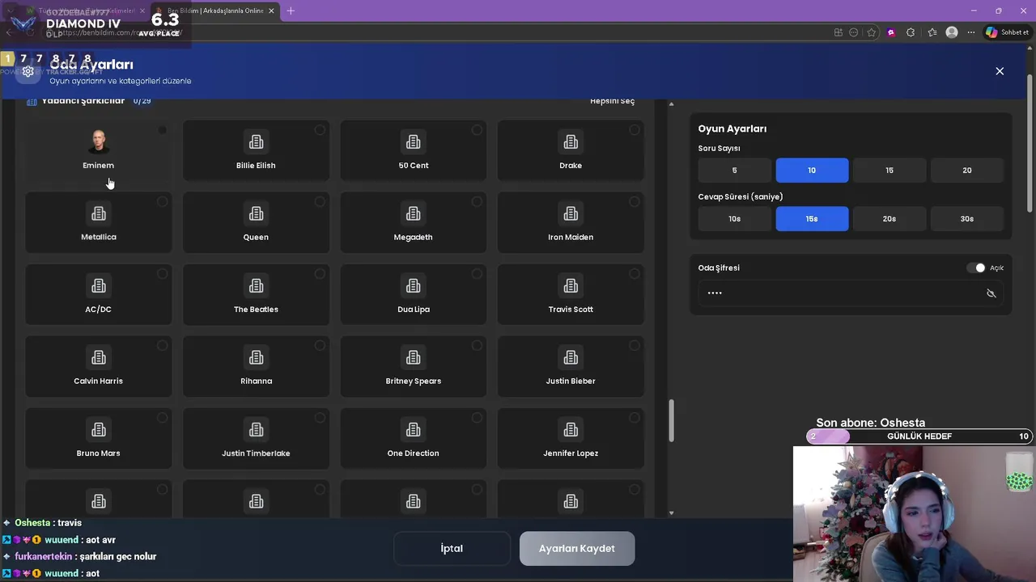Tick the Justin Timberlake selection circle
The image size is (1036, 582).
pyautogui.click(x=320, y=418)
